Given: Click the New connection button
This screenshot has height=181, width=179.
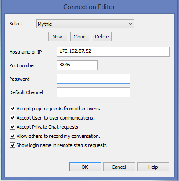Looking at the screenshot, I should (x=57, y=37).
